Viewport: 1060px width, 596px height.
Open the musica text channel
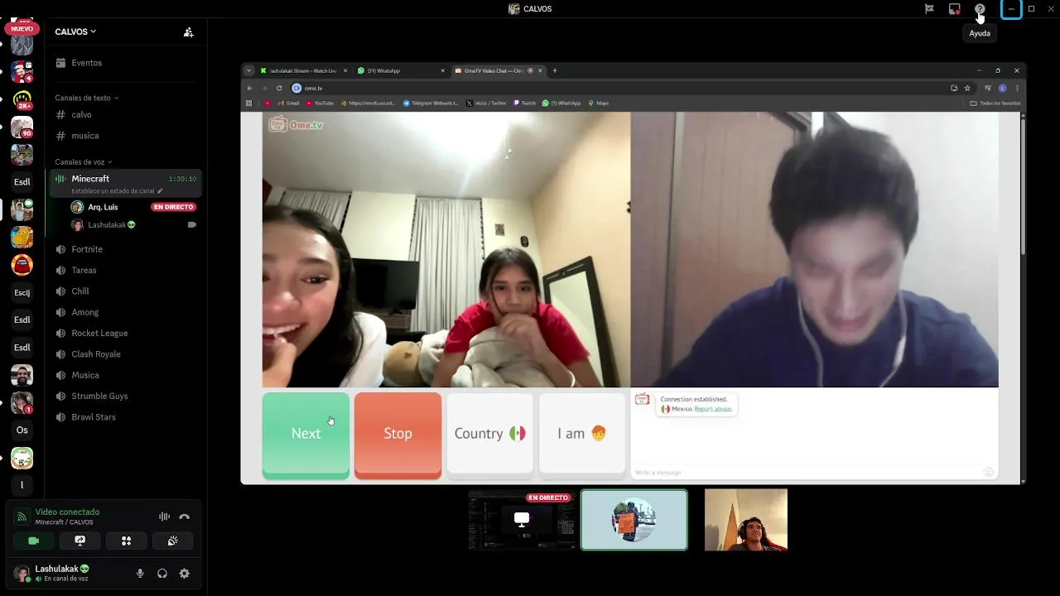point(124,136)
